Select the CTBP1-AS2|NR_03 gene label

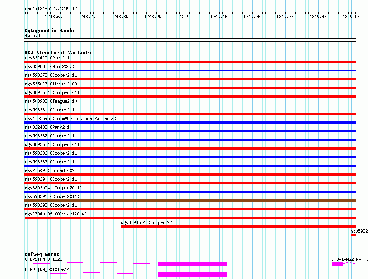point(349,259)
